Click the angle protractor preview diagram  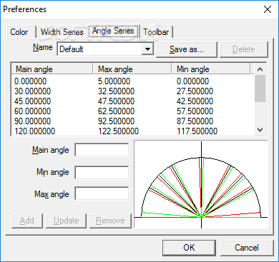click(x=201, y=184)
